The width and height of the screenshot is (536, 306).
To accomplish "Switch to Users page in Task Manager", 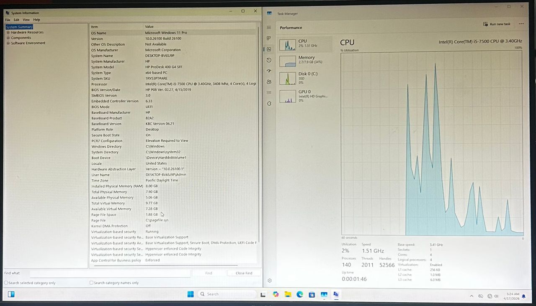I will [x=269, y=82].
